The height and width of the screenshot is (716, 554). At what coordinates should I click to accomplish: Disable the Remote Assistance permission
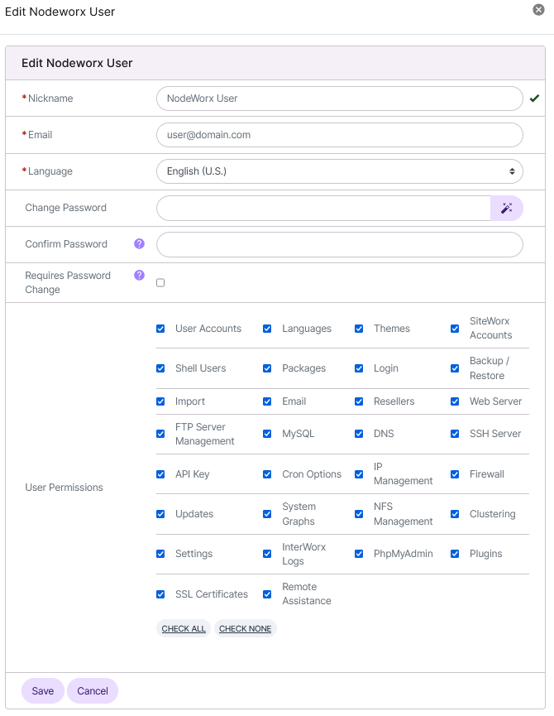(x=267, y=593)
